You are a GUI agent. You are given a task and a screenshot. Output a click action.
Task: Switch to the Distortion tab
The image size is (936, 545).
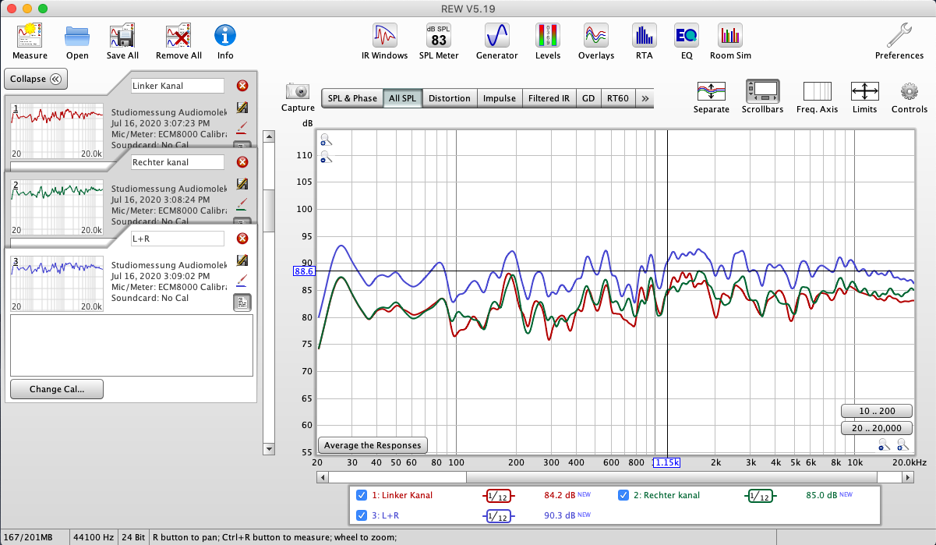click(x=450, y=98)
